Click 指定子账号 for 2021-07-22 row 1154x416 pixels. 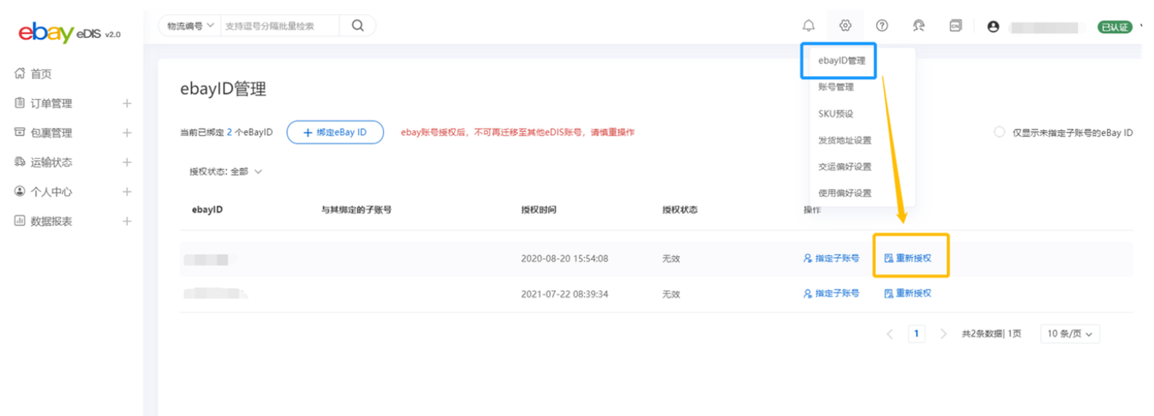click(x=831, y=293)
